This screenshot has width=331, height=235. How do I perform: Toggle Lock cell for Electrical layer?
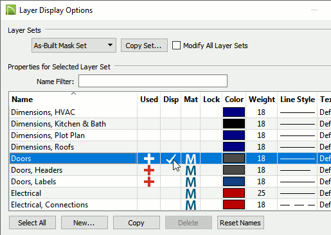click(x=211, y=193)
